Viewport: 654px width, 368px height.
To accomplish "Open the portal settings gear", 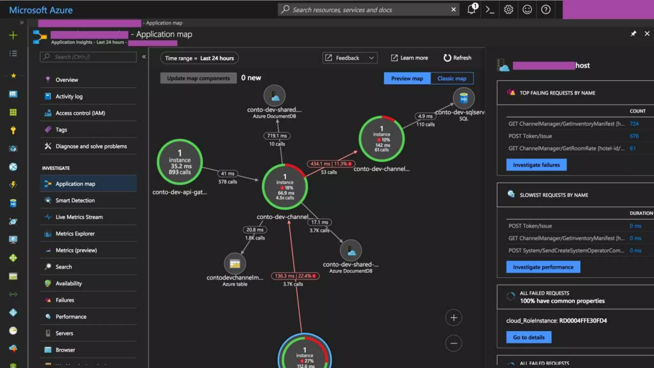I will click(x=508, y=10).
